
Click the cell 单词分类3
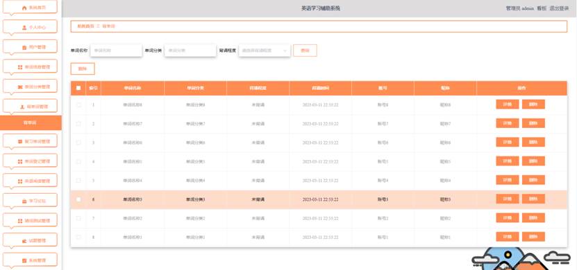[195, 199]
